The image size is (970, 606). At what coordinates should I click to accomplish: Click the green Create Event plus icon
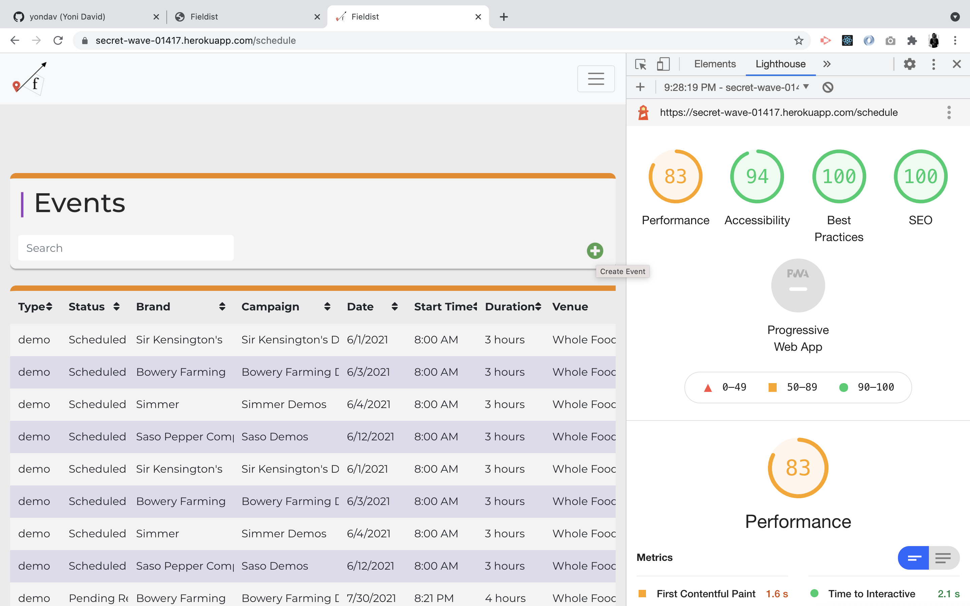coord(595,250)
